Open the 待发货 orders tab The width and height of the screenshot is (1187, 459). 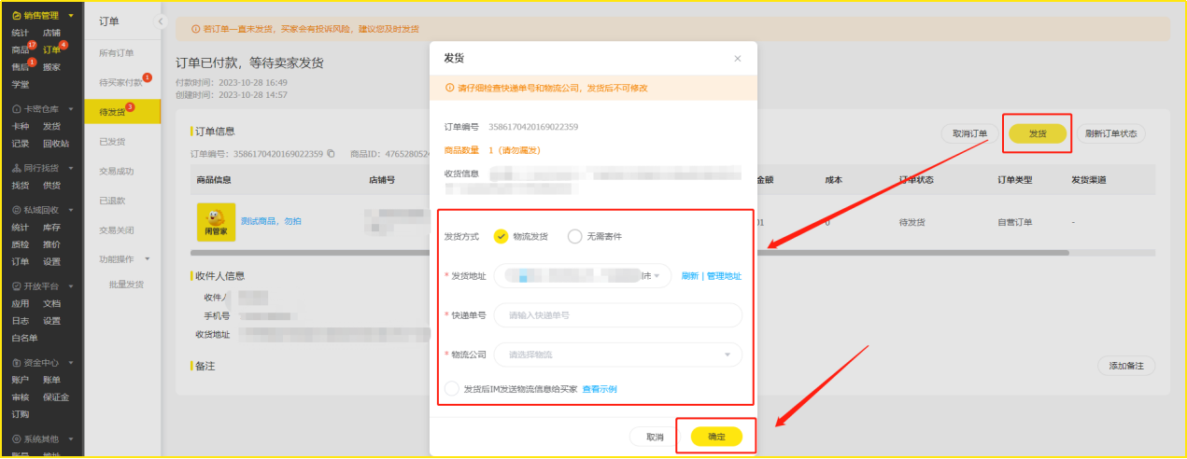[x=113, y=112]
